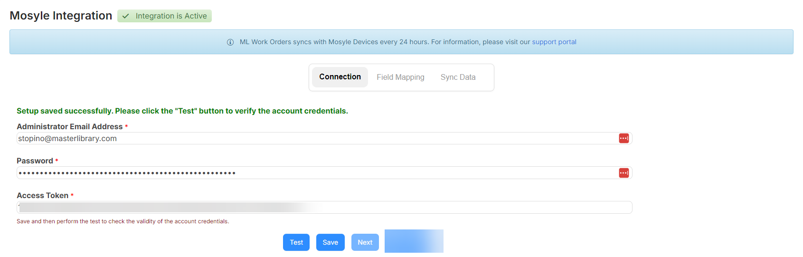Image resolution: width=803 pixels, height=257 pixels.
Task: Open the Sync Data tab
Action: click(458, 77)
